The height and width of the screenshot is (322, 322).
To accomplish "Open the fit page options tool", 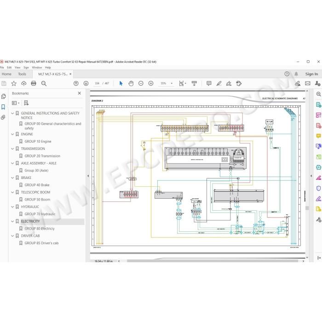I will point(182,83).
